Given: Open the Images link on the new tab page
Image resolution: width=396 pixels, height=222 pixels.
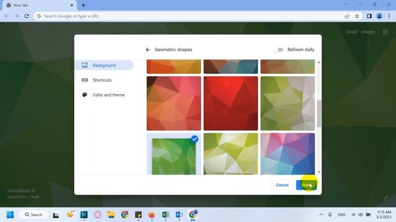Looking at the screenshot, I should tap(368, 32).
